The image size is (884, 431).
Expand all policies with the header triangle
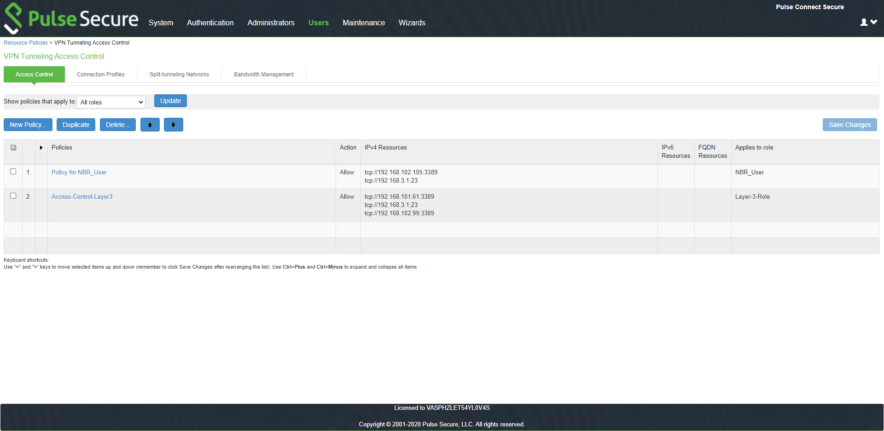[41, 148]
